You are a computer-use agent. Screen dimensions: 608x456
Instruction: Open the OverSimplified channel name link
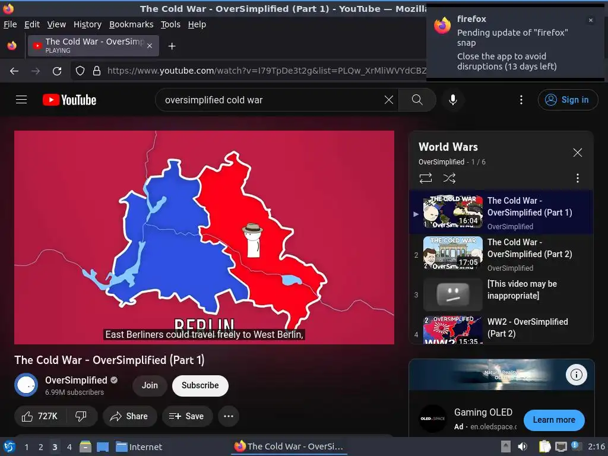click(76, 380)
